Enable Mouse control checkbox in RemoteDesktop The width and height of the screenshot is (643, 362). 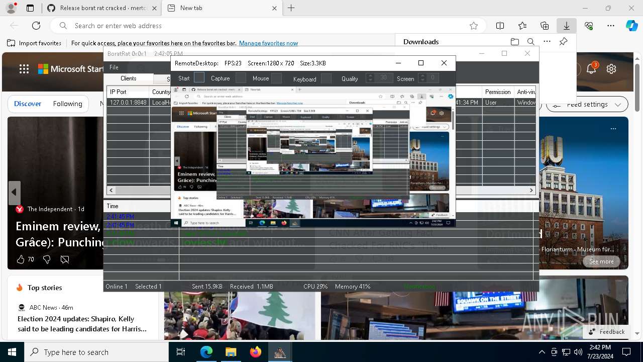coord(276,78)
